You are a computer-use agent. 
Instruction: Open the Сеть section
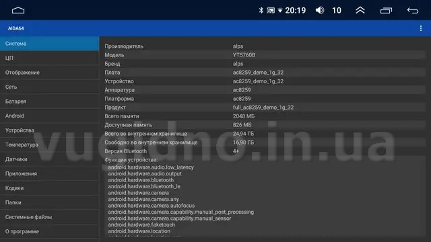pos(49,87)
